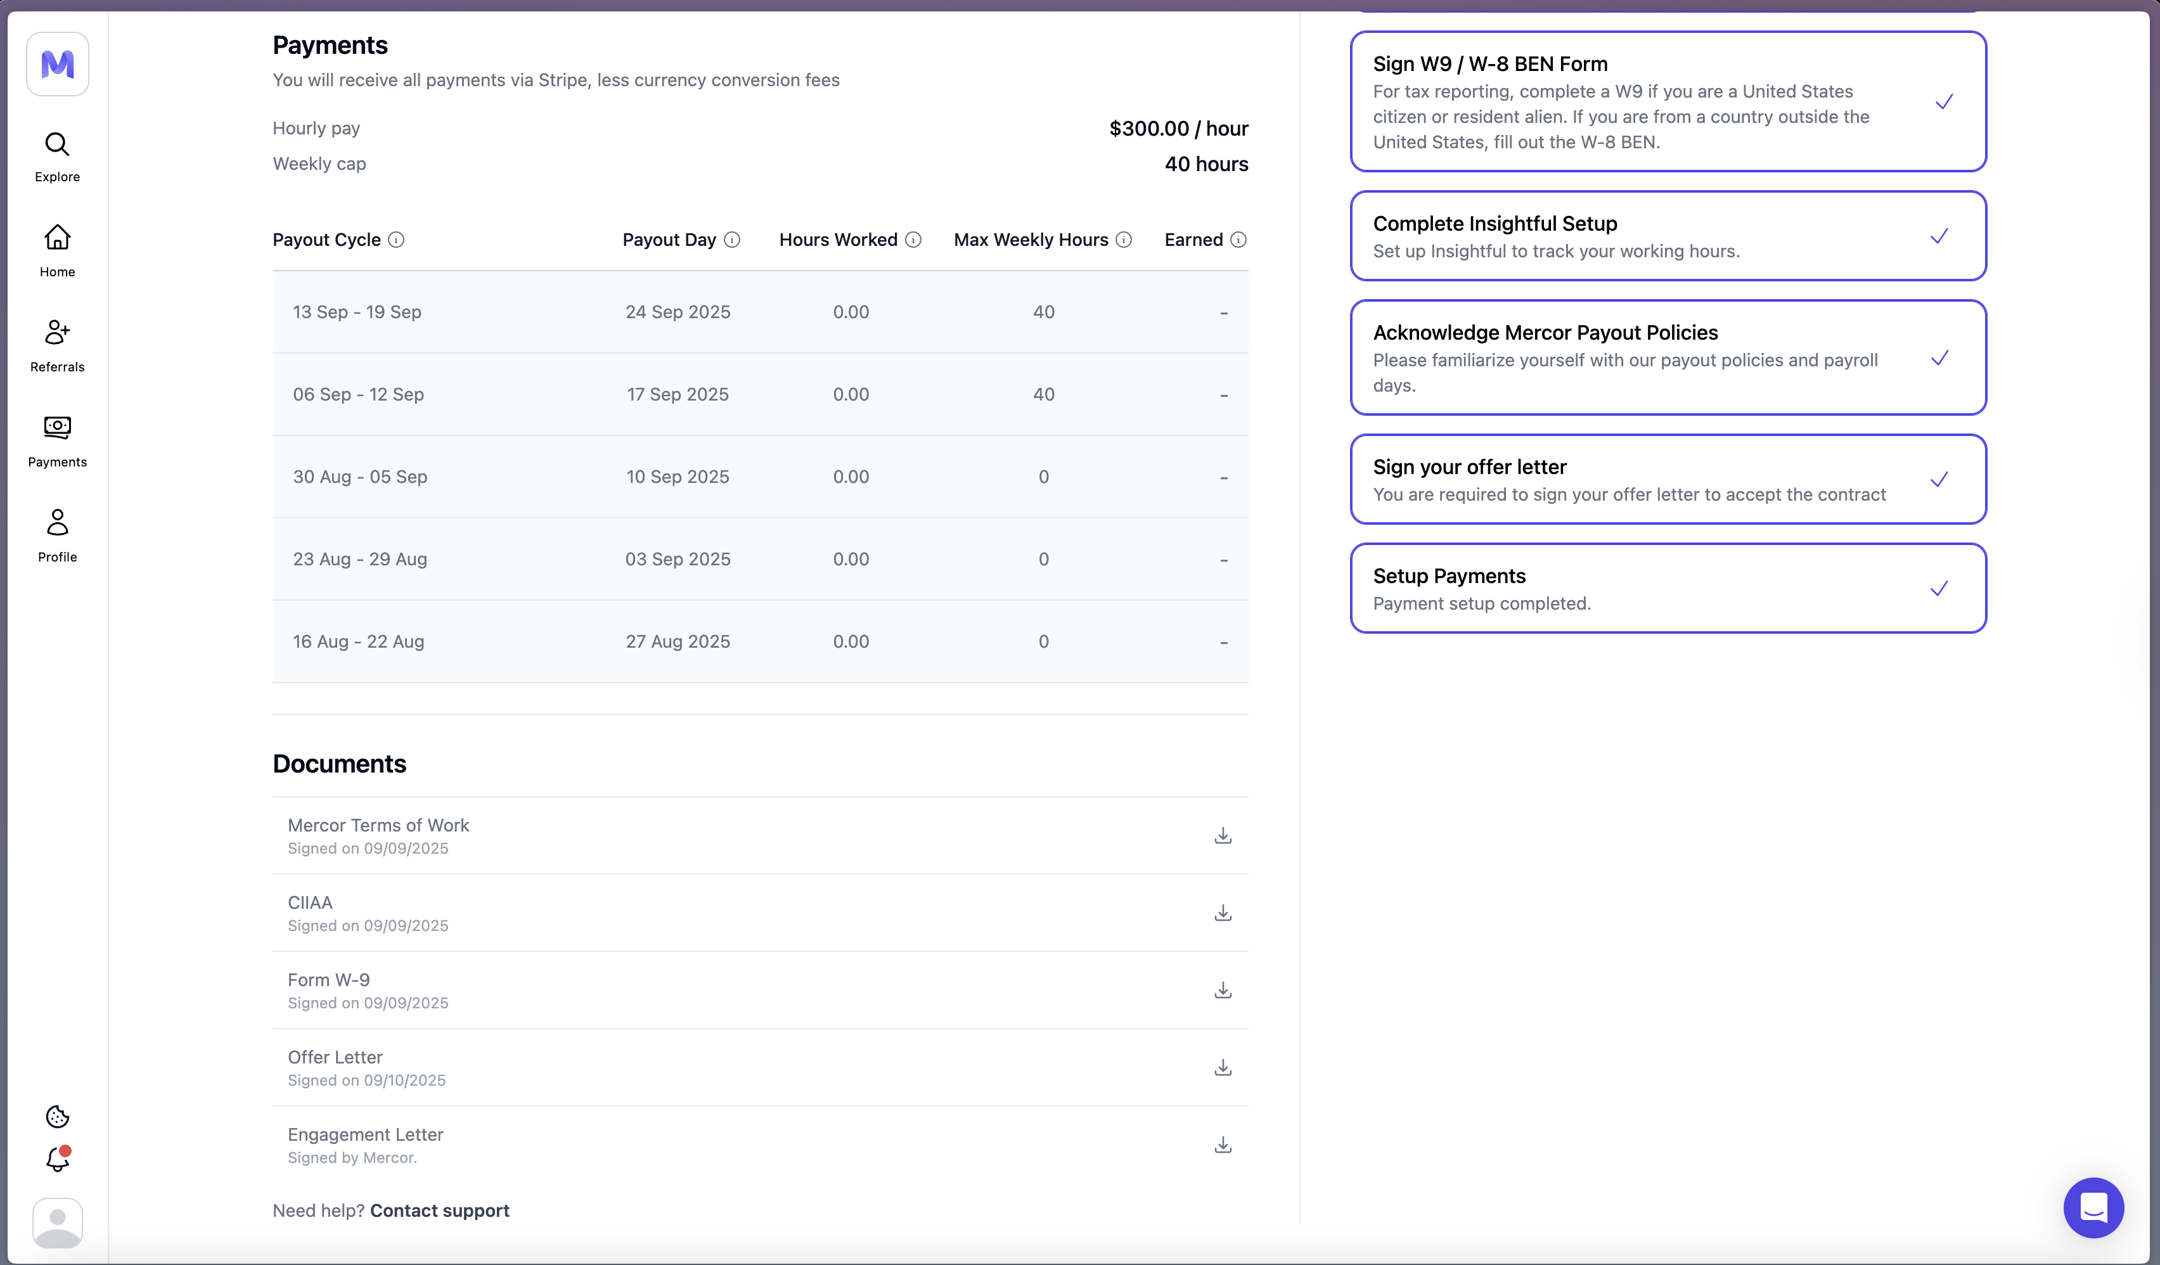This screenshot has height=1265, width=2160.
Task: Open Complete Insightful Setup card
Action: [x=1668, y=236]
